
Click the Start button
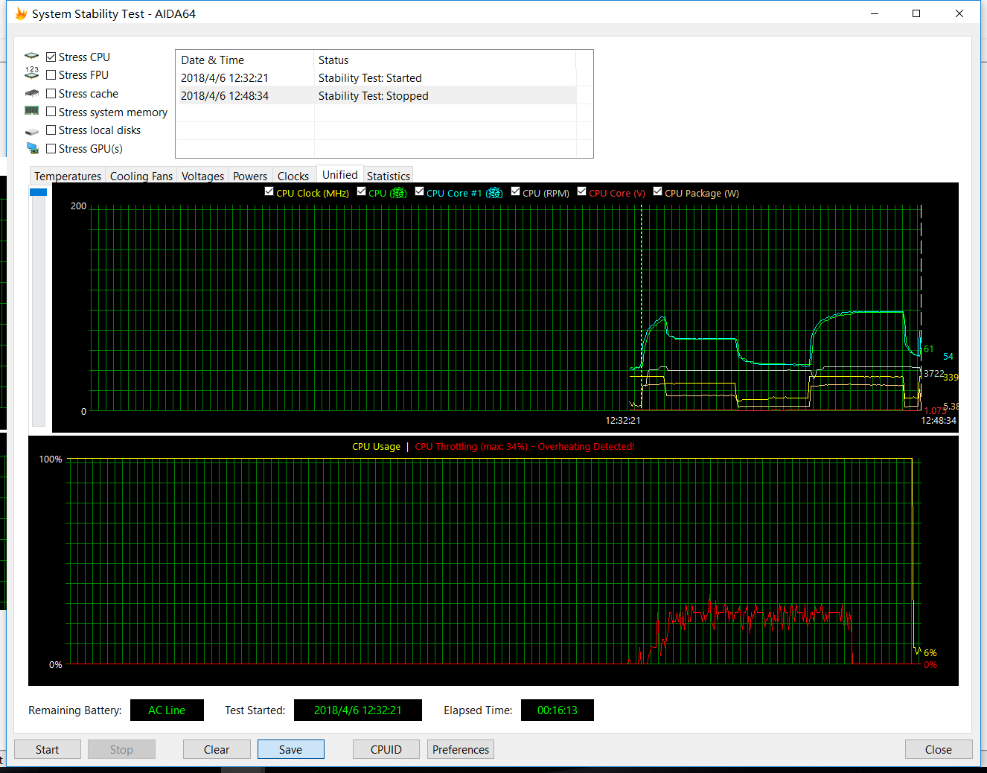48,749
